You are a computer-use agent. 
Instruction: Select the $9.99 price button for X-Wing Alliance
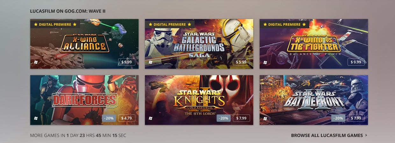126,62
